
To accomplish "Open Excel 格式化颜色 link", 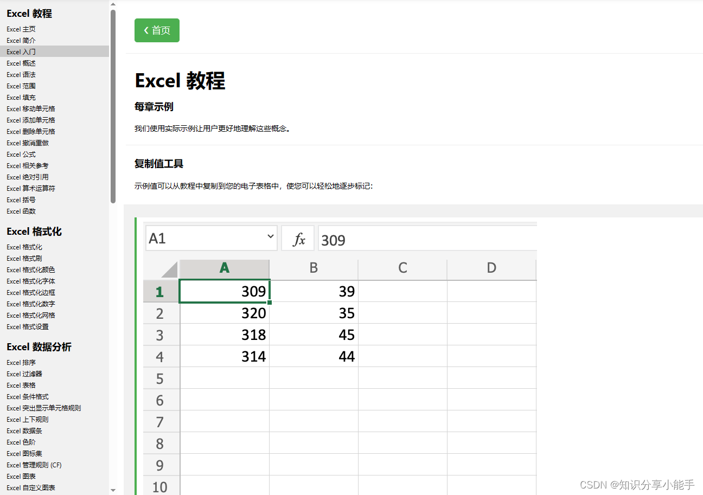I will 31,270.
